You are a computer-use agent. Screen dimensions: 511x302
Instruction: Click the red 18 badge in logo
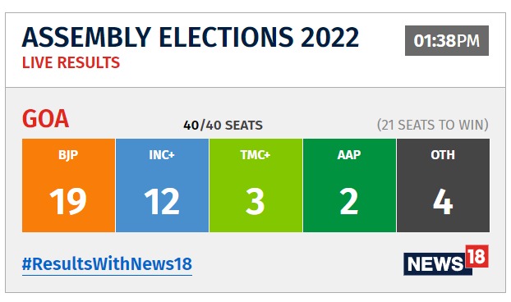477,256
